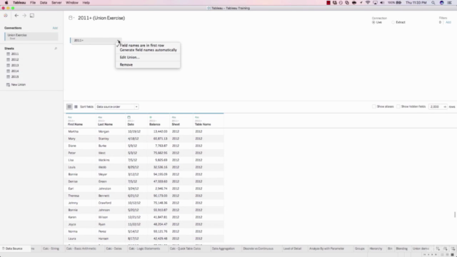457x257 pixels.
Task: Open the Window menu in menu bar
Action: (x=72, y=3)
